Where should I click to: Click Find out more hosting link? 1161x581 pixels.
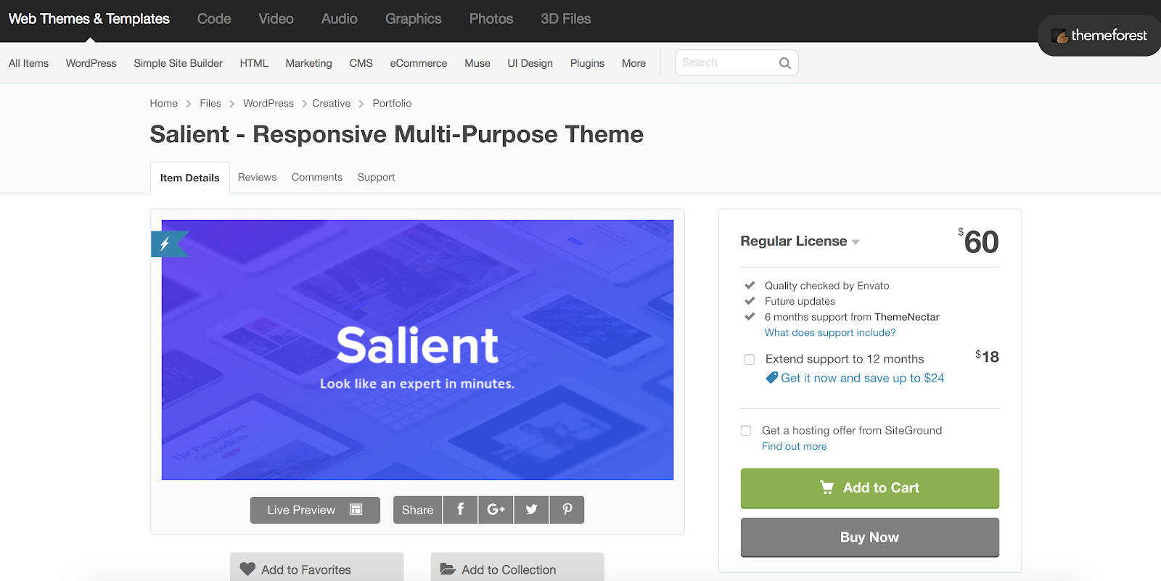[x=794, y=447]
